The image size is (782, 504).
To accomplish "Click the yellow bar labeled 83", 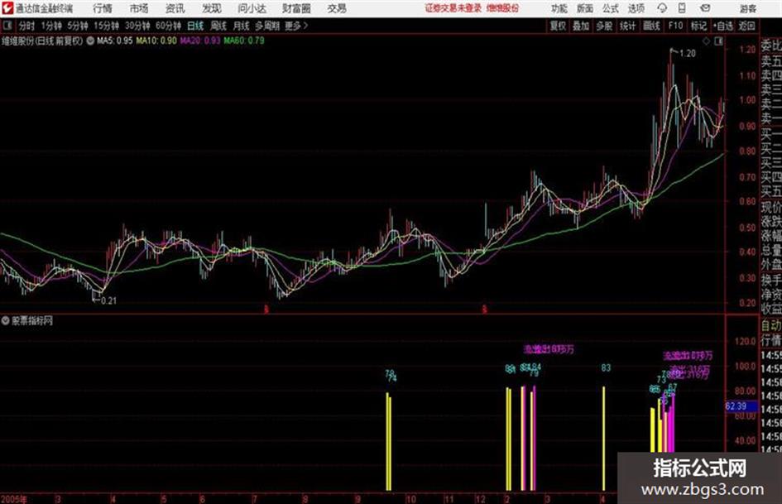I will point(604,438).
